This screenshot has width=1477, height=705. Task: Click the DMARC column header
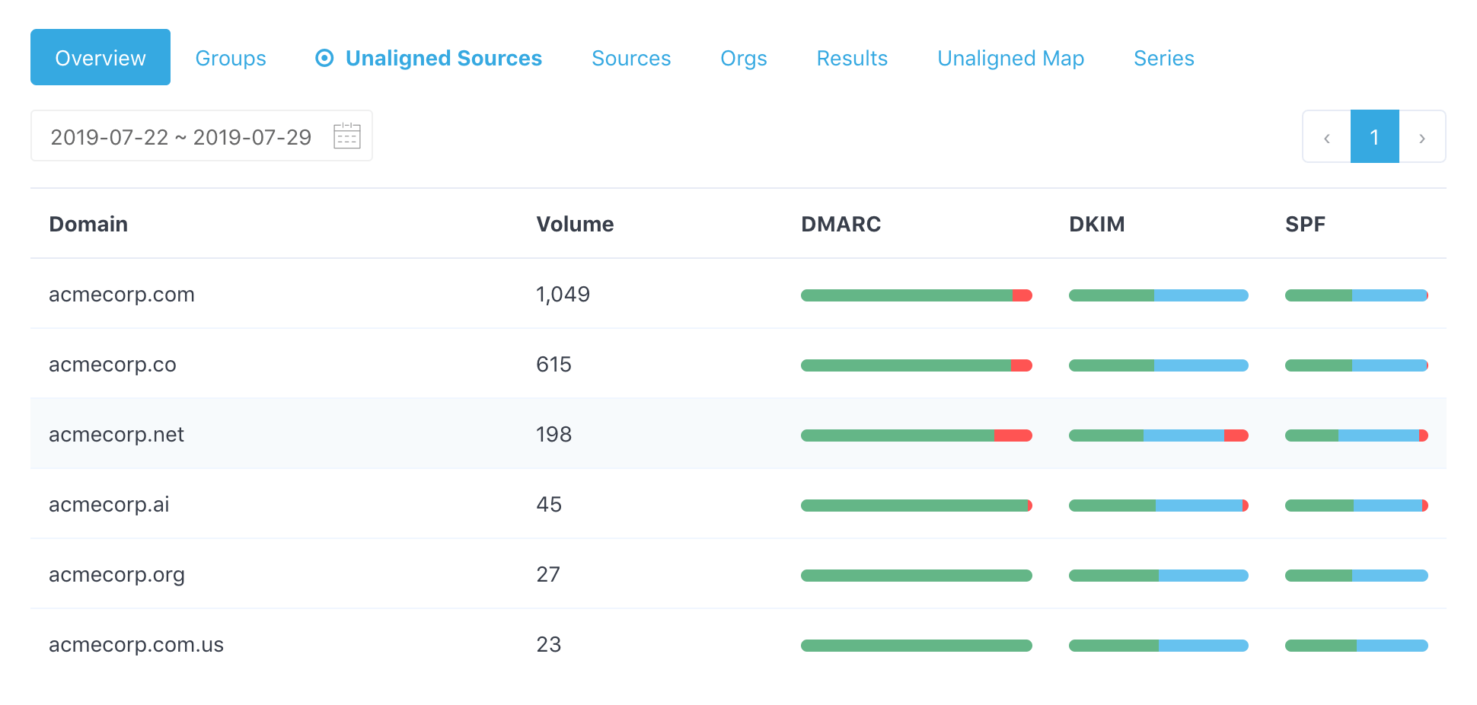tap(841, 223)
